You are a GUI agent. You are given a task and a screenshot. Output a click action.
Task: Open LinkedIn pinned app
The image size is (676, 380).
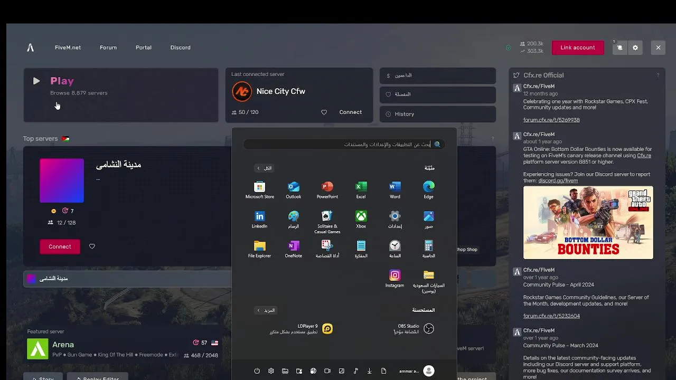(x=259, y=220)
